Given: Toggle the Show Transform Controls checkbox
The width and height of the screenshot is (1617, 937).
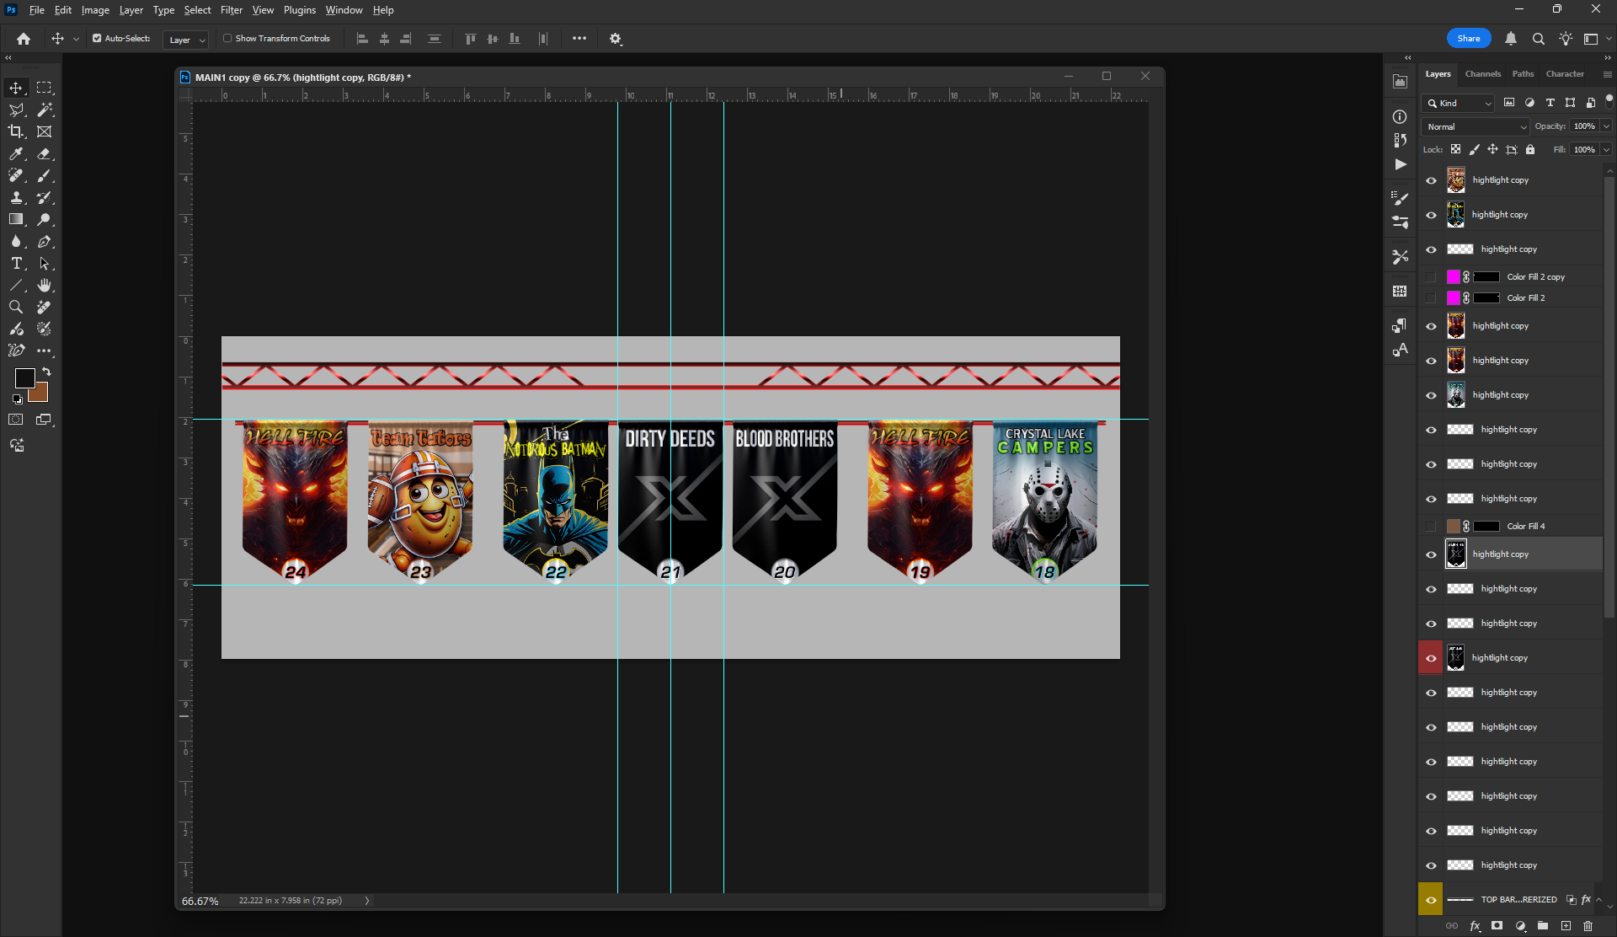Looking at the screenshot, I should tap(227, 38).
